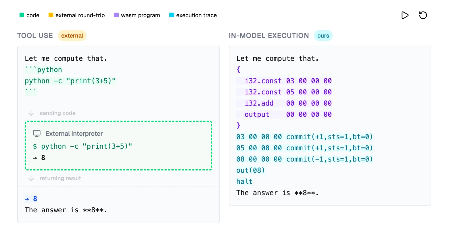Click the returning result down arrow
The width and height of the screenshot is (449, 233).
coord(31,178)
